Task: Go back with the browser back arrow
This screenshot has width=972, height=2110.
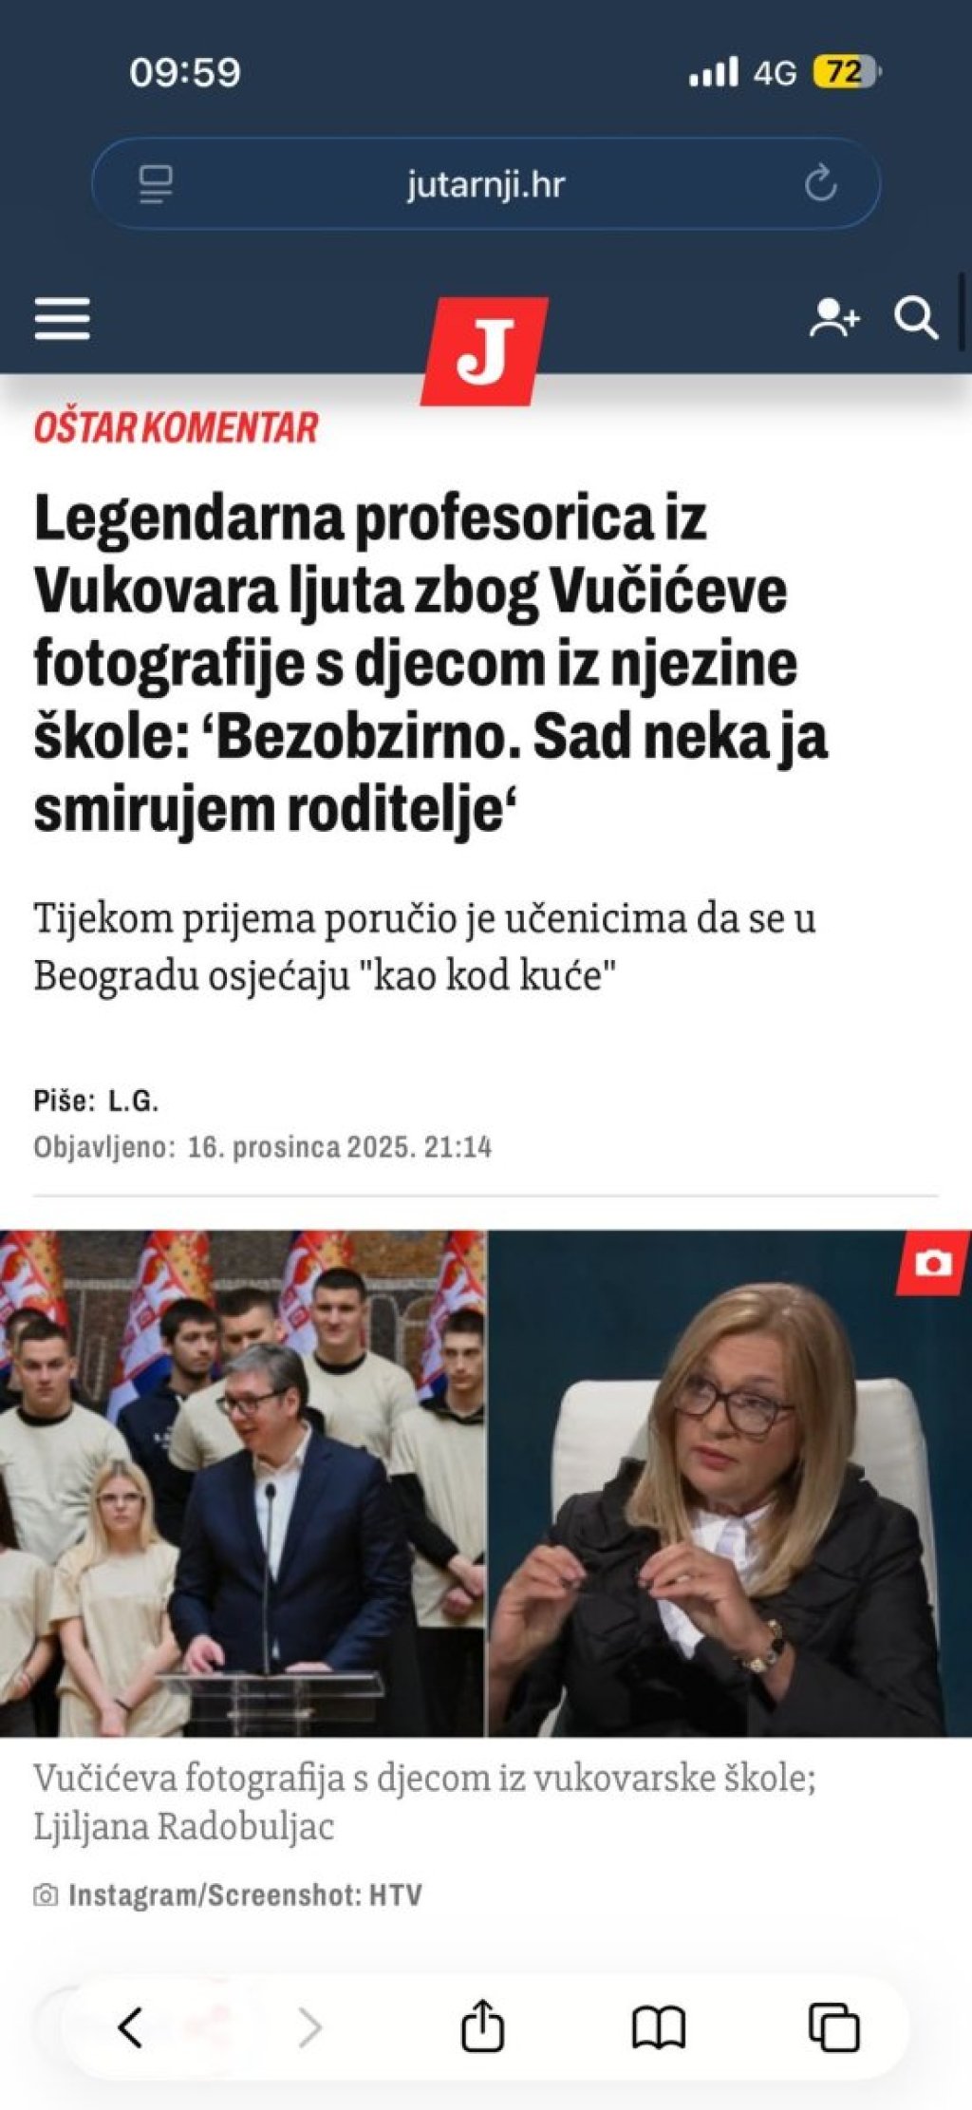Action: click(x=131, y=2027)
